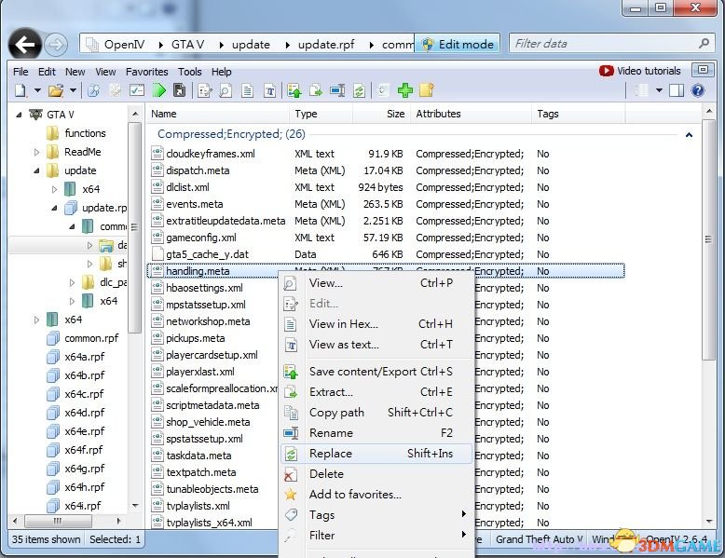725x558 pixels.
Task: Click the New file toolbar icon
Action: click(x=21, y=90)
